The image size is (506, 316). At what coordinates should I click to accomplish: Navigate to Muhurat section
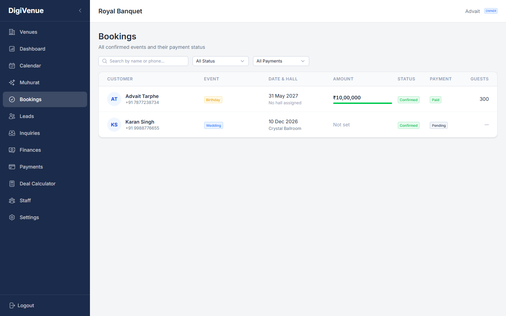coord(45,83)
